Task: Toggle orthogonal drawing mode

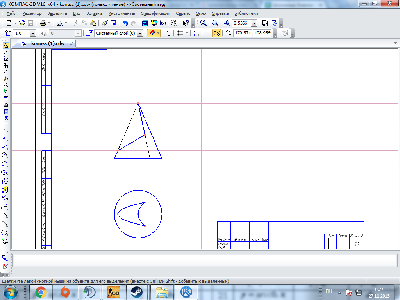Action: coord(208,33)
